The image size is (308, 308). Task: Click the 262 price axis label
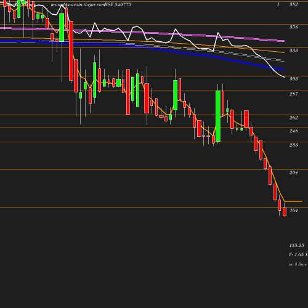(x=294, y=118)
